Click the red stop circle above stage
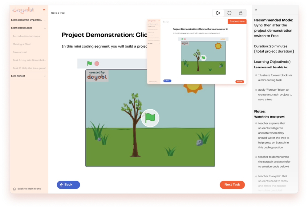The image size is (308, 208). [x=97, y=64]
